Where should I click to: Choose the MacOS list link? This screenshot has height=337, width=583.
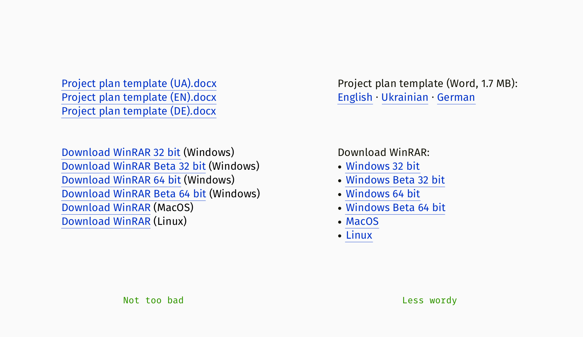click(362, 222)
